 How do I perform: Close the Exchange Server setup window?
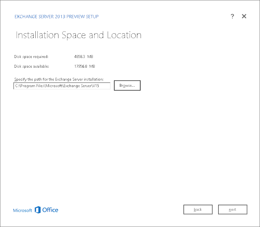[x=244, y=16]
